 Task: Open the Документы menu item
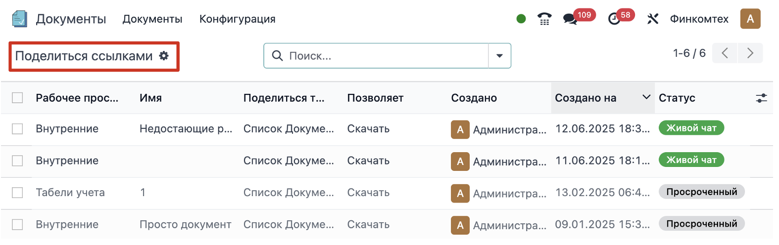pos(152,19)
